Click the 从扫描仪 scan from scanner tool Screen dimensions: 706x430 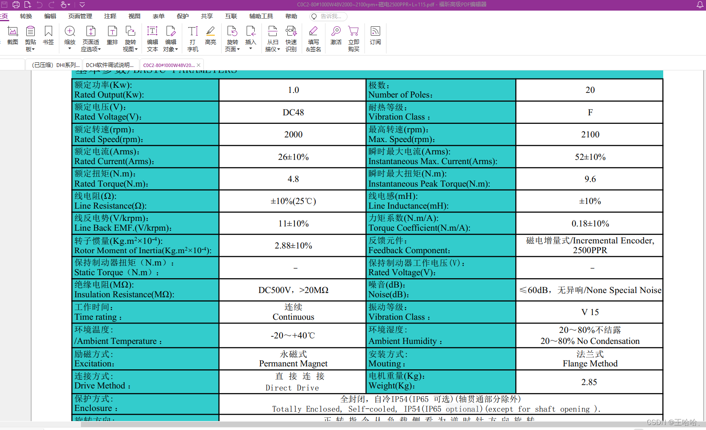click(272, 39)
